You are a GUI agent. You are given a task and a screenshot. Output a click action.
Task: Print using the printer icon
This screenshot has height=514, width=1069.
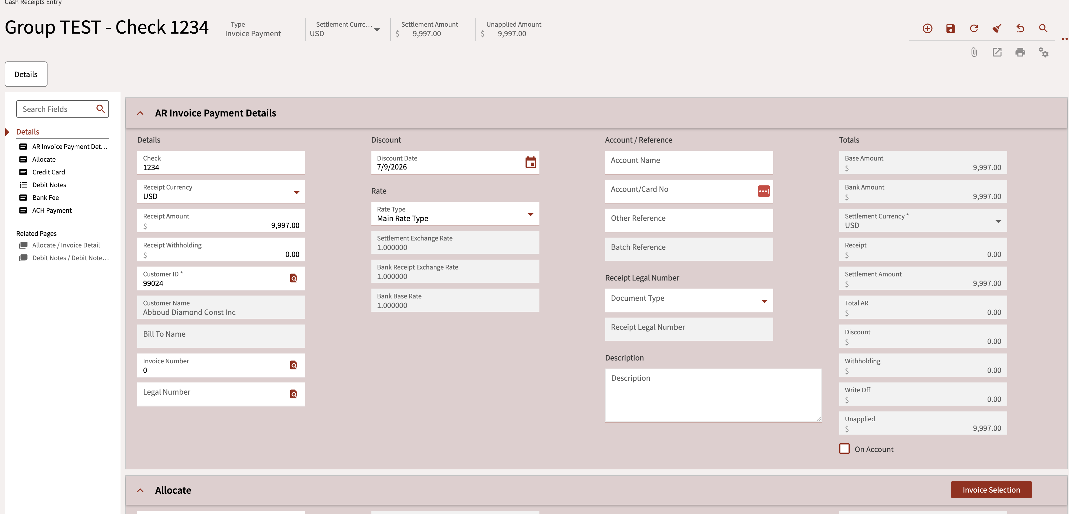[x=1020, y=52]
